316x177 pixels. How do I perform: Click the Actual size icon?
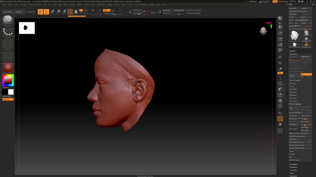point(280,39)
